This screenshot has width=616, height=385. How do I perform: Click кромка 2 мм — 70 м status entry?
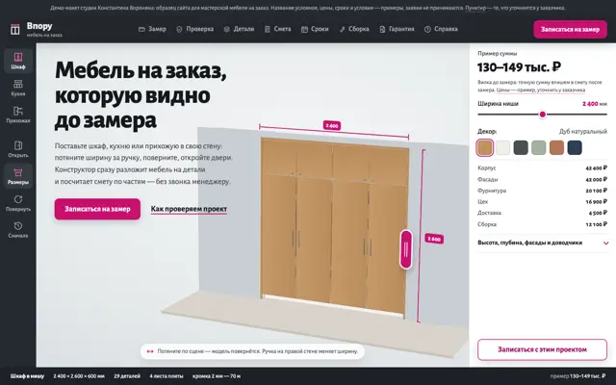217,376
